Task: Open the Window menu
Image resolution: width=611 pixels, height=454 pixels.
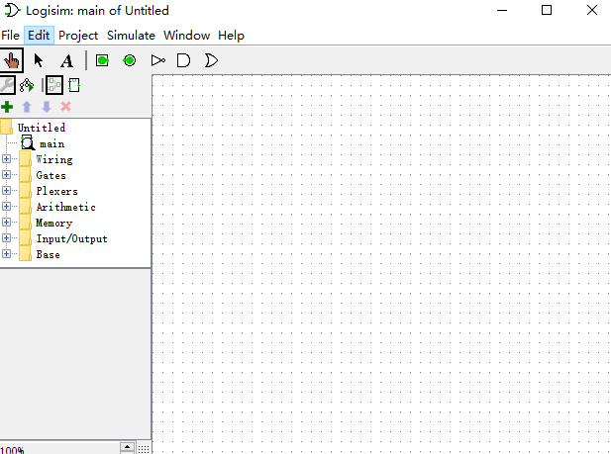Action: [x=186, y=36]
